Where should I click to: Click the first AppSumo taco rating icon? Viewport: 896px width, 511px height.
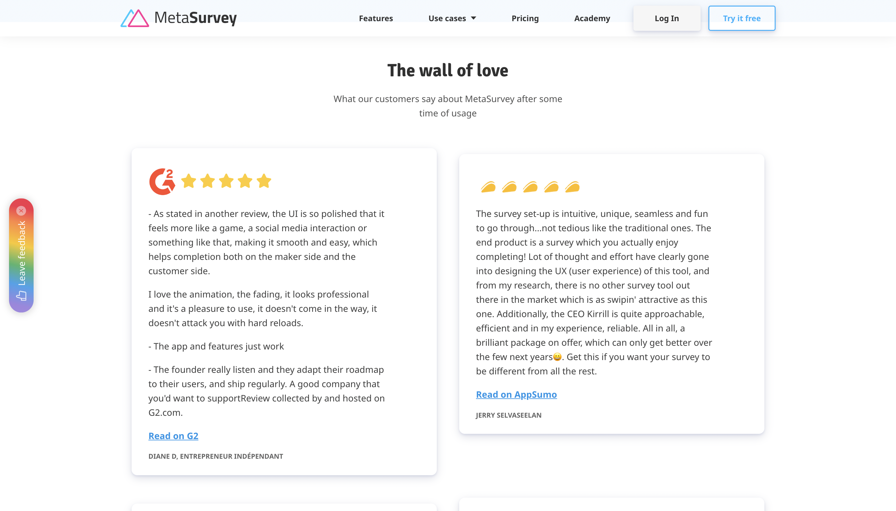(488, 187)
